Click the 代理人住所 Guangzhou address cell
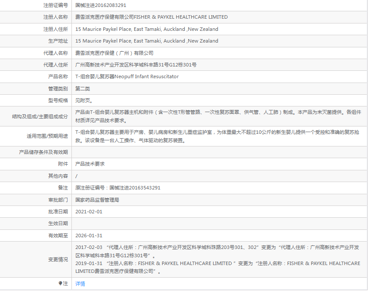Viewport: 369px width, 292px height. [x=139, y=64]
